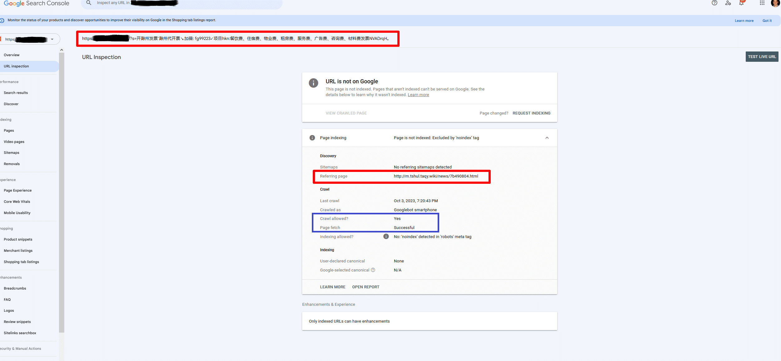Open Sitemaps in sidebar
781x361 pixels.
(x=12, y=153)
